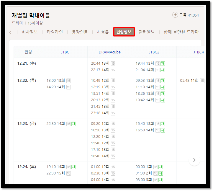Open 함께 볼만한 드라마 tab
Viewport: 213px width, 191px height.
pos(181,32)
